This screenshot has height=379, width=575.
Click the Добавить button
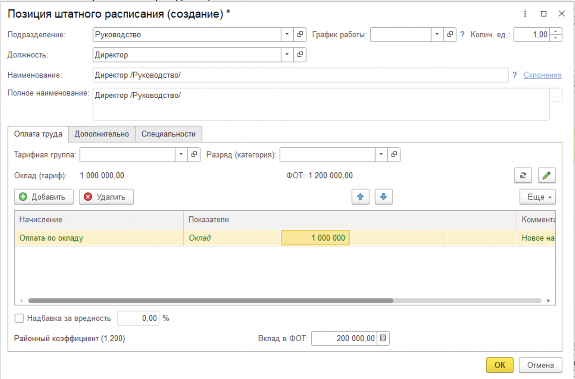[44, 197]
